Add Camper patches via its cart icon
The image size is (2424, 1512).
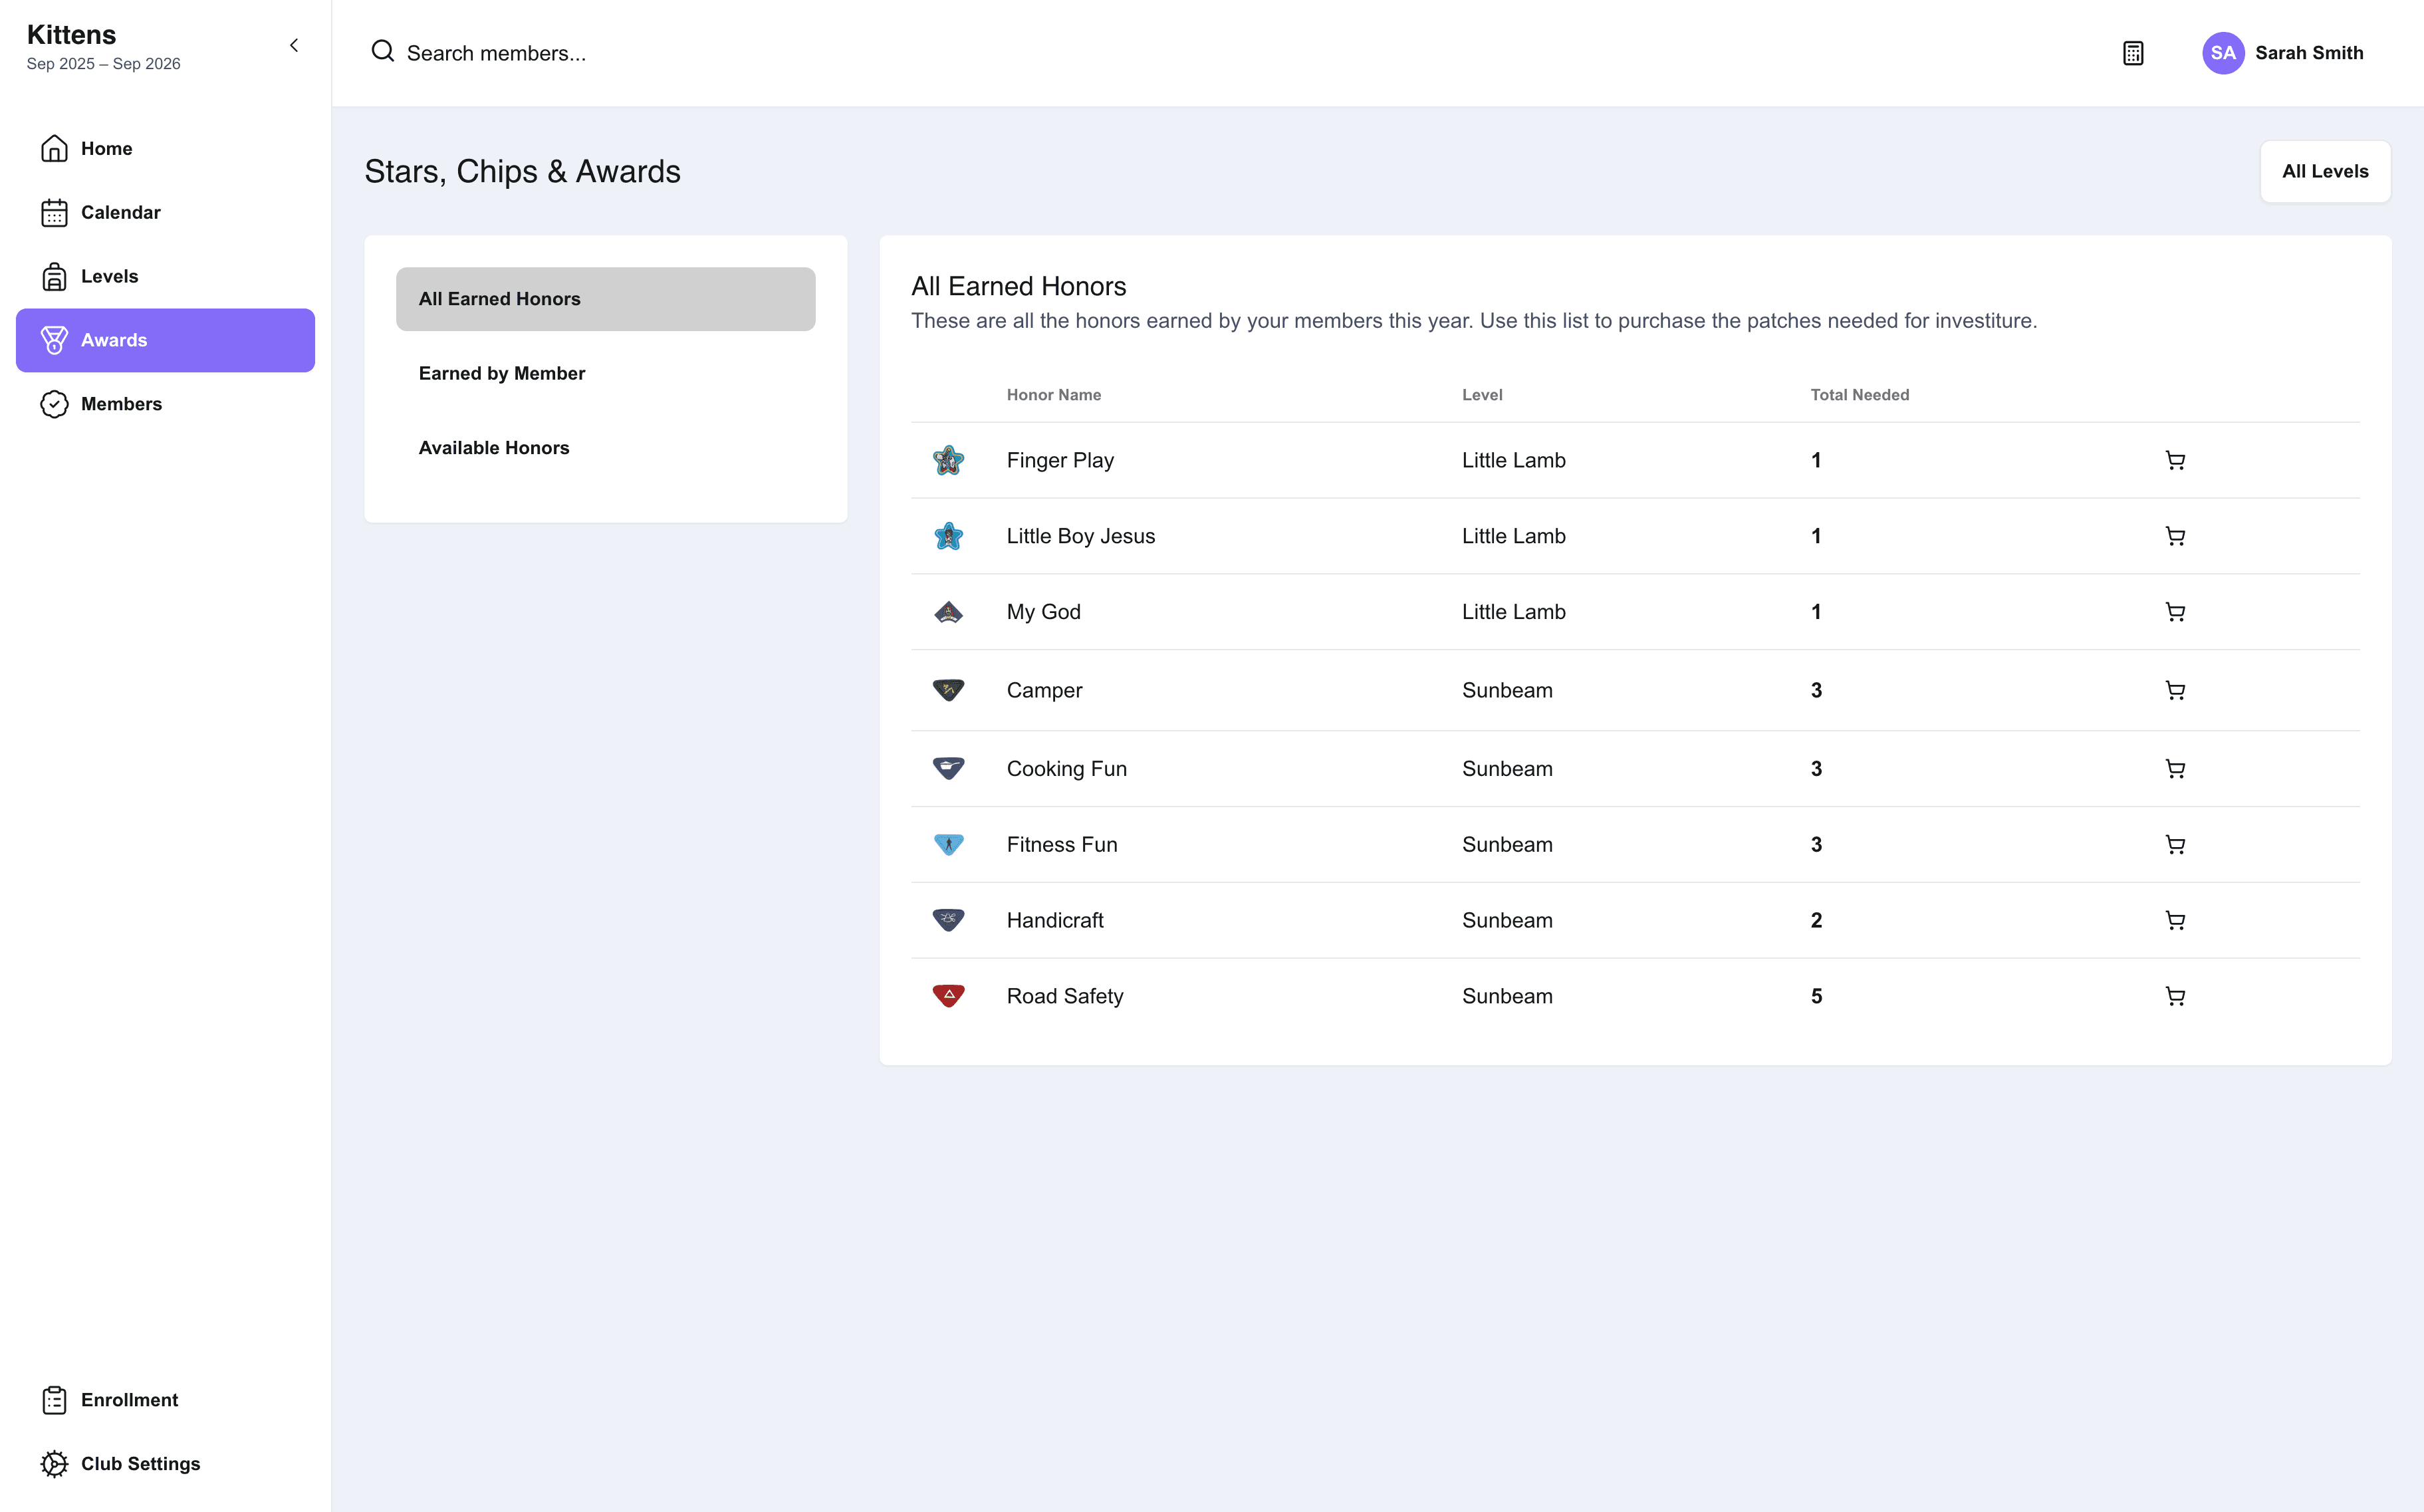[x=2174, y=690]
